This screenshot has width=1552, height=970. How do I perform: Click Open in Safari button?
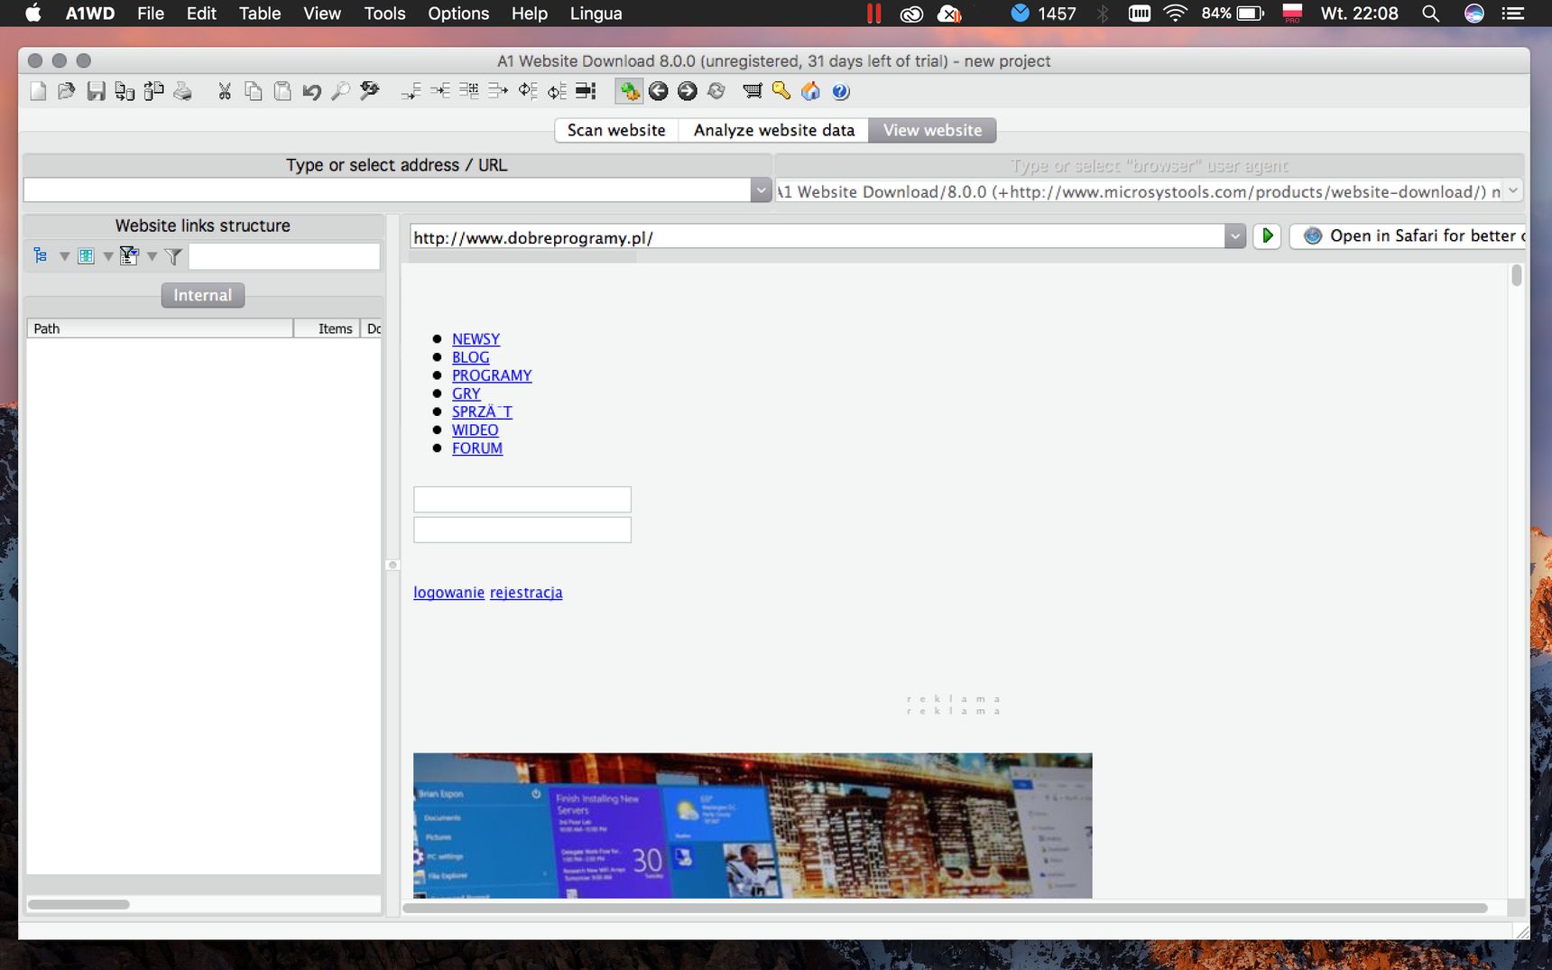coord(1409,236)
